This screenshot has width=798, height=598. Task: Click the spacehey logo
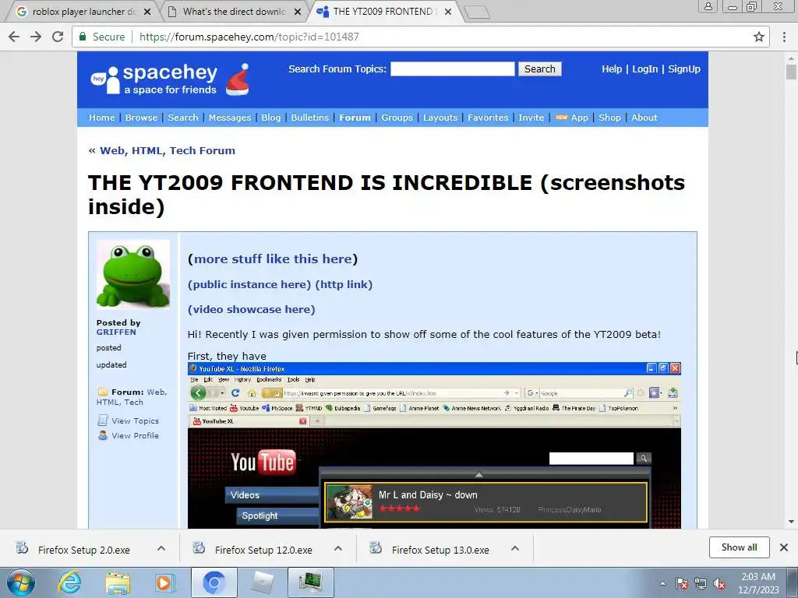pyautogui.click(x=154, y=80)
